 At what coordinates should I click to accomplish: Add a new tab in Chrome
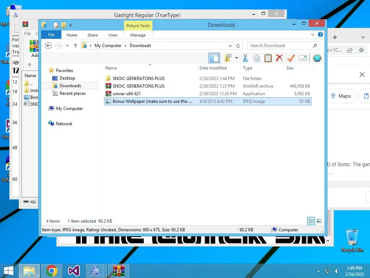(335, 37)
